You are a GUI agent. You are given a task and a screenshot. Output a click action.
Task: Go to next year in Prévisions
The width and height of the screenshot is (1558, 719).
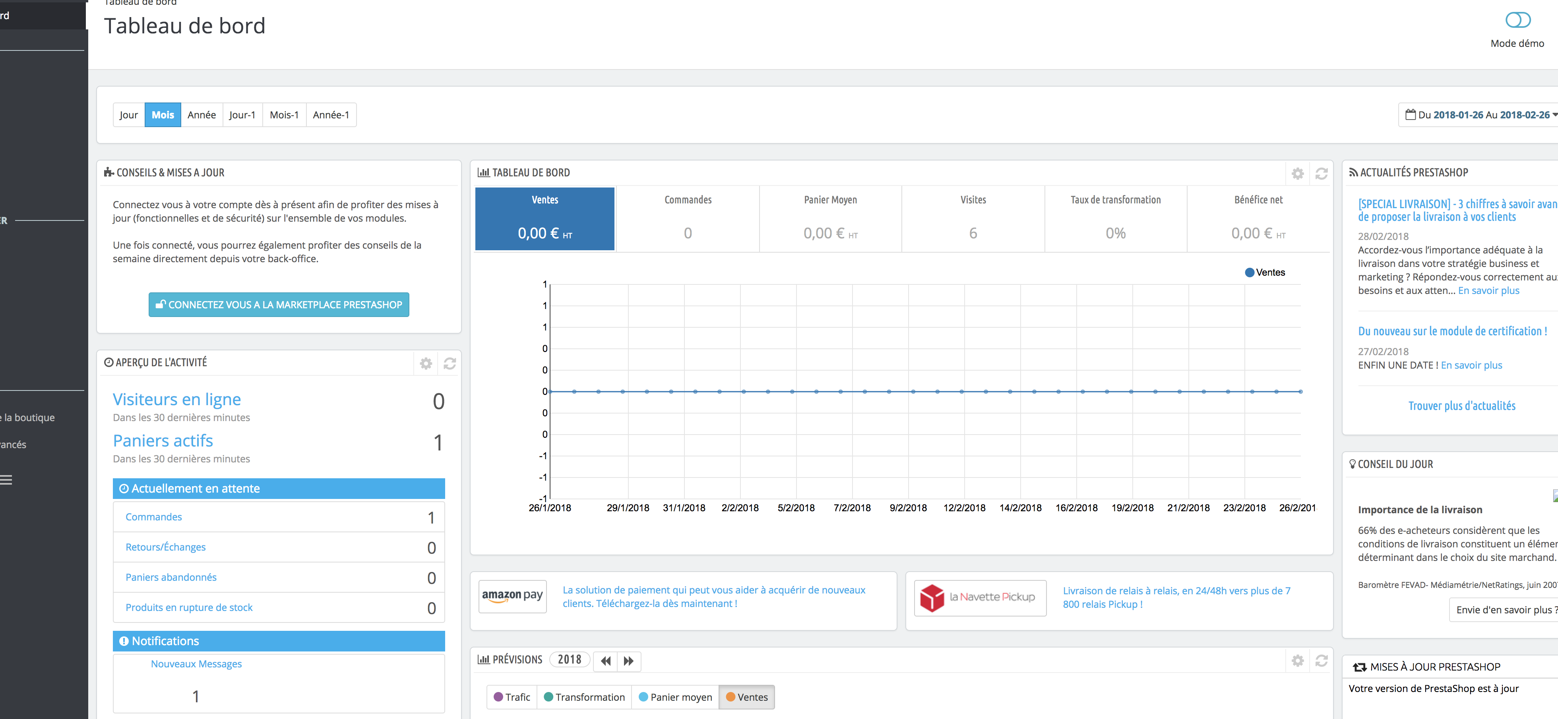(x=628, y=661)
